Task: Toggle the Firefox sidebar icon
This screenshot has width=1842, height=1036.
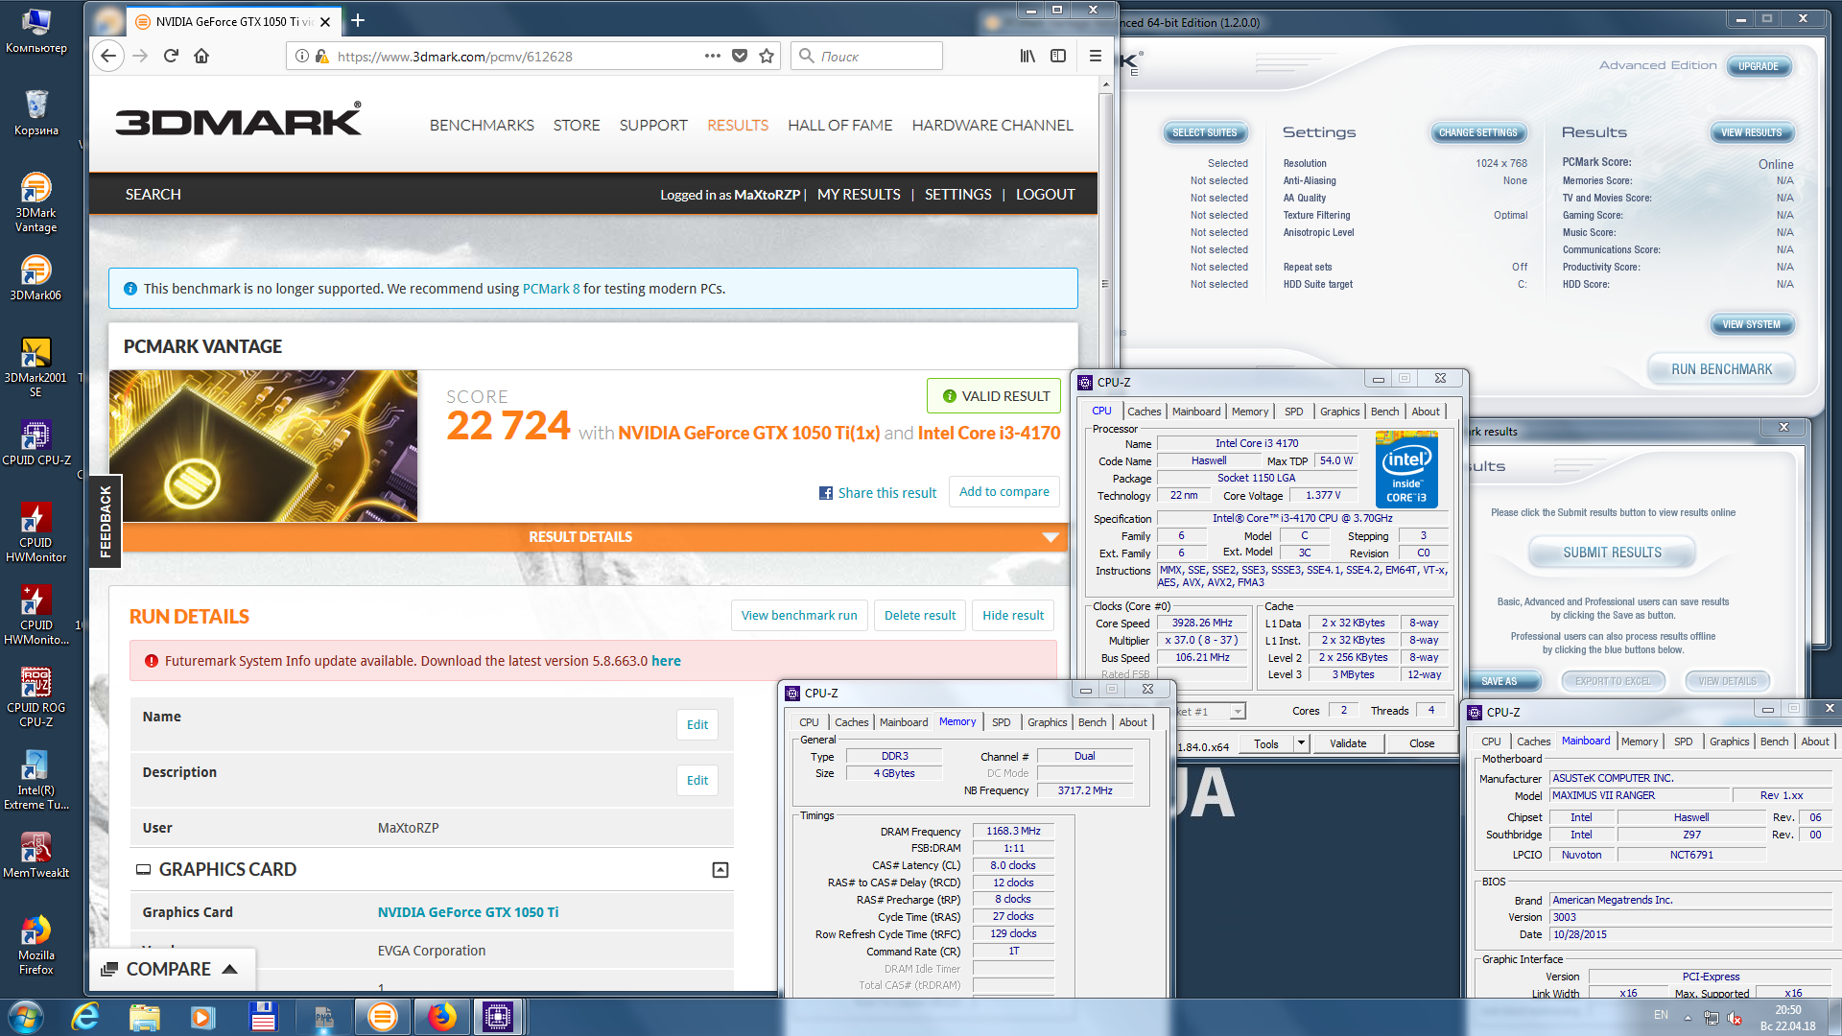Action: click(1058, 56)
